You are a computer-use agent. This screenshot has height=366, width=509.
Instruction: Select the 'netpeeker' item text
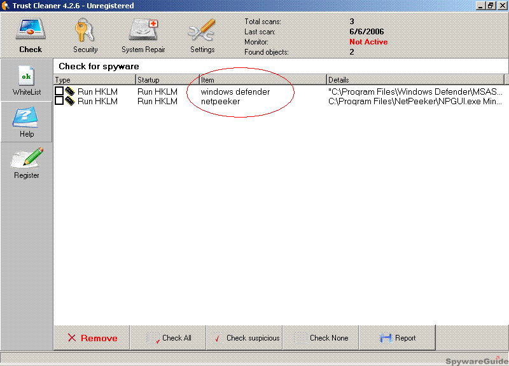tap(220, 102)
